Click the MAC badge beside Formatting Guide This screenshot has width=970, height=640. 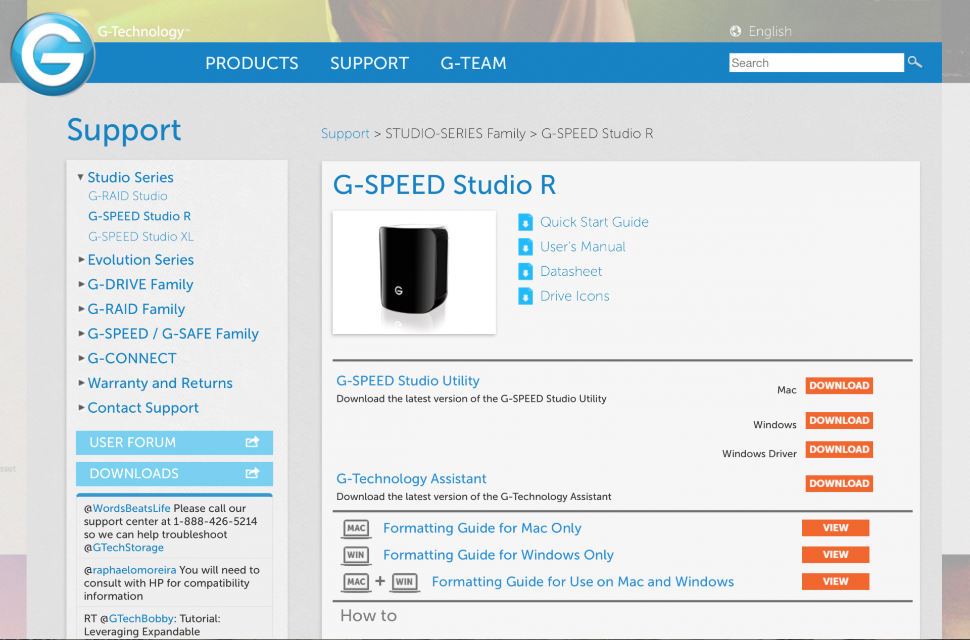pyautogui.click(x=356, y=528)
